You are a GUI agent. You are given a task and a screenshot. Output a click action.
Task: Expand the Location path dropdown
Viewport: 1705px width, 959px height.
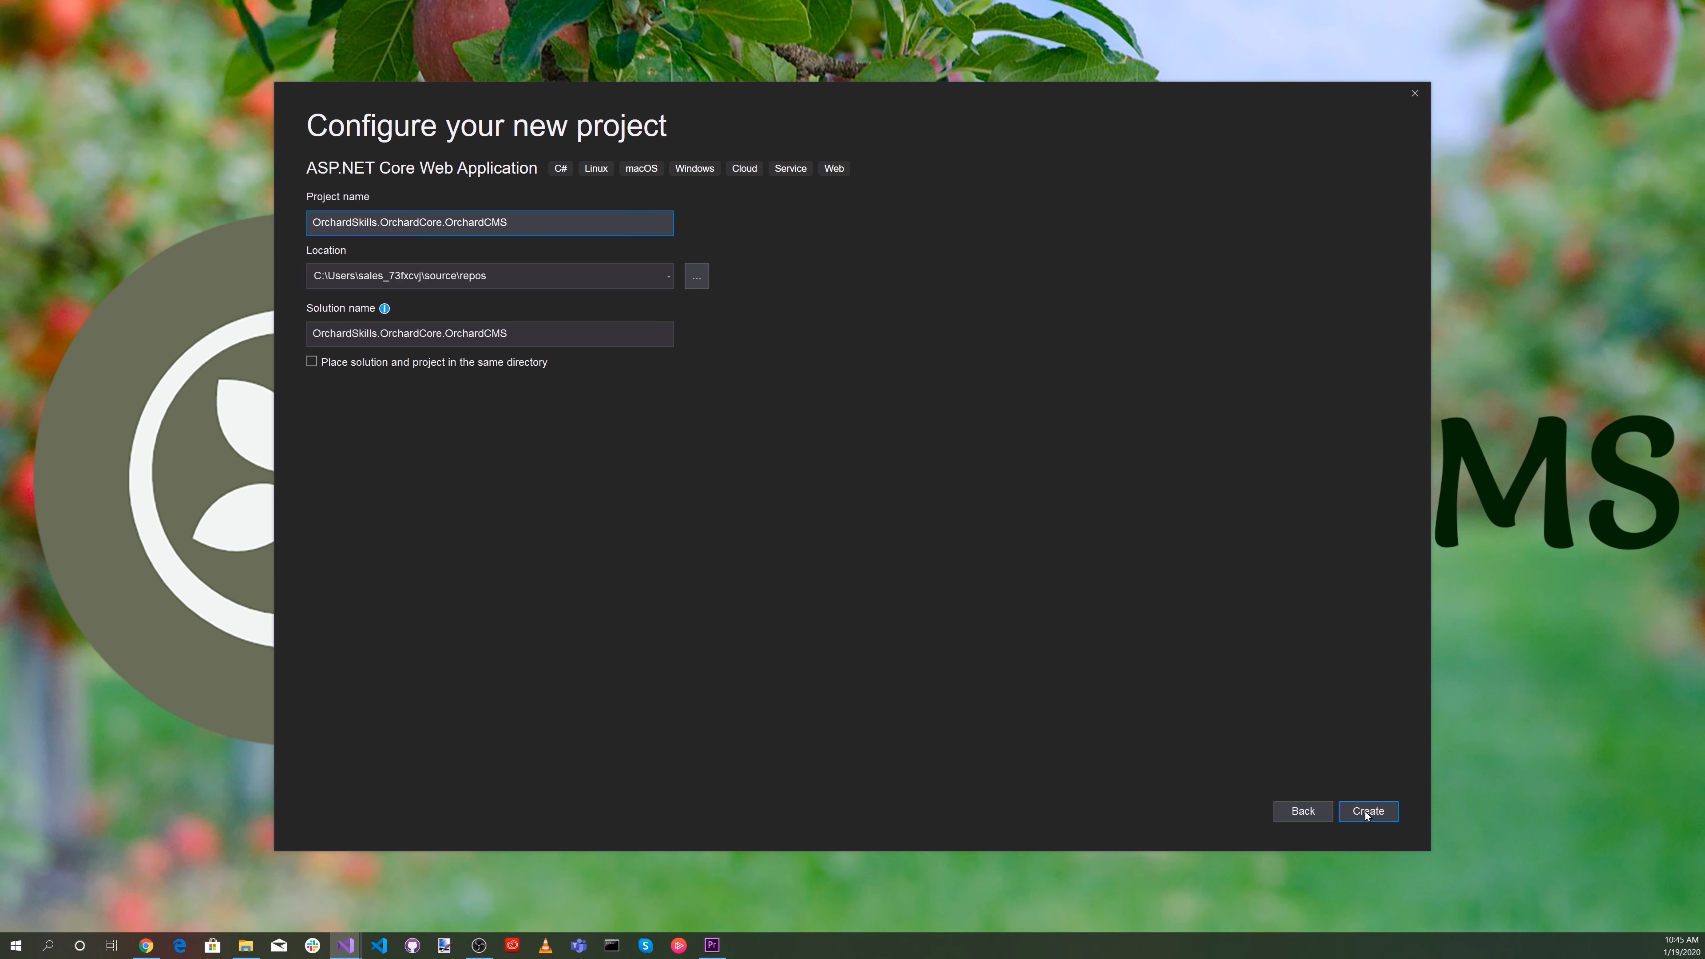(x=668, y=277)
